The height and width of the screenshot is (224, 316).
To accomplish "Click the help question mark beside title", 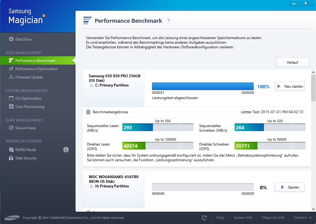I will [x=168, y=21].
